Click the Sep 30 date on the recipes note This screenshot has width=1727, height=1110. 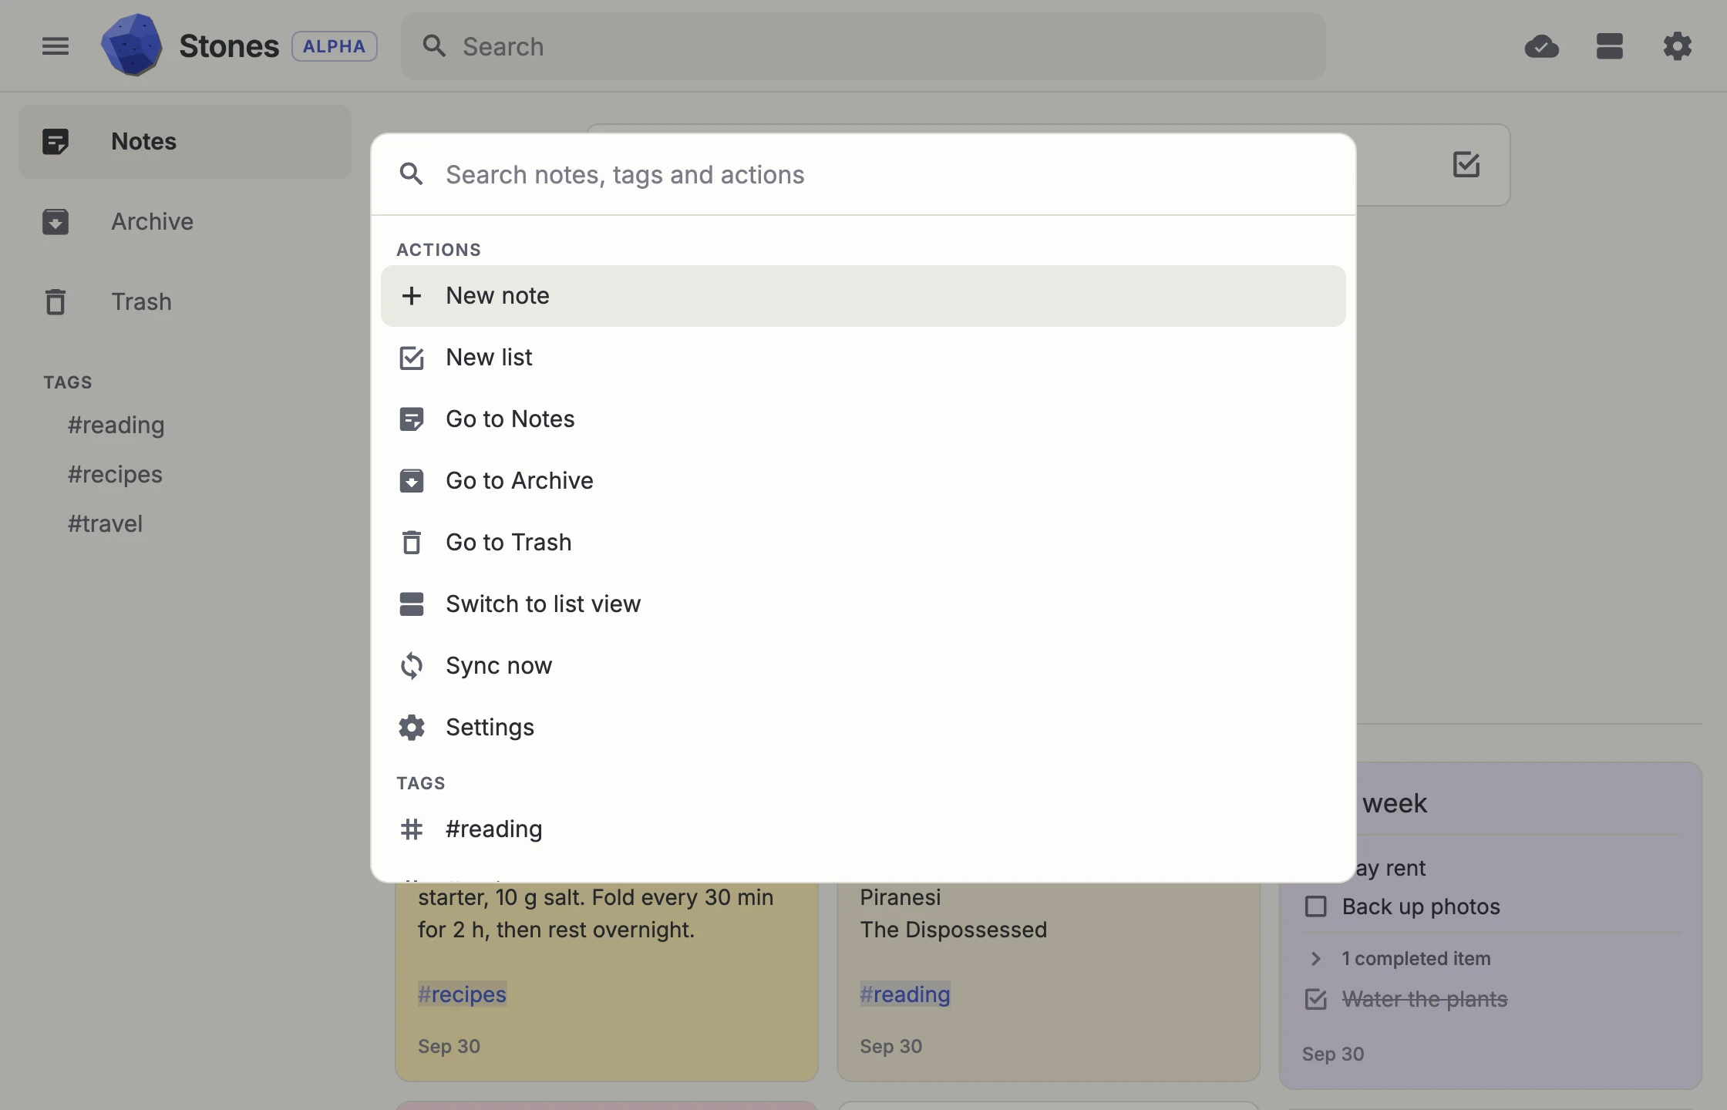tap(449, 1046)
